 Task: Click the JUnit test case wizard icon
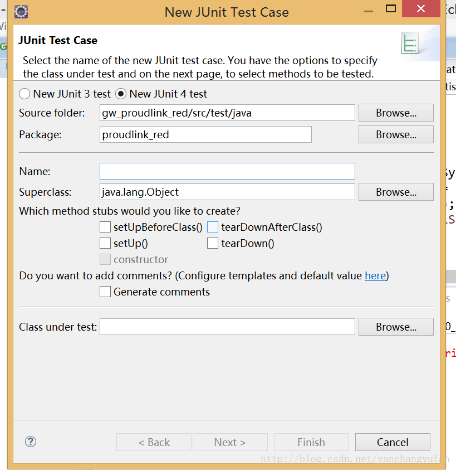point(410,43)
